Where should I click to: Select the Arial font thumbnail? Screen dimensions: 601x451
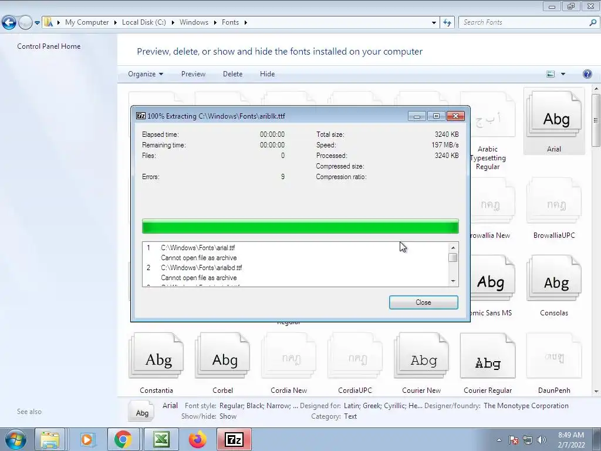(554, 121)
